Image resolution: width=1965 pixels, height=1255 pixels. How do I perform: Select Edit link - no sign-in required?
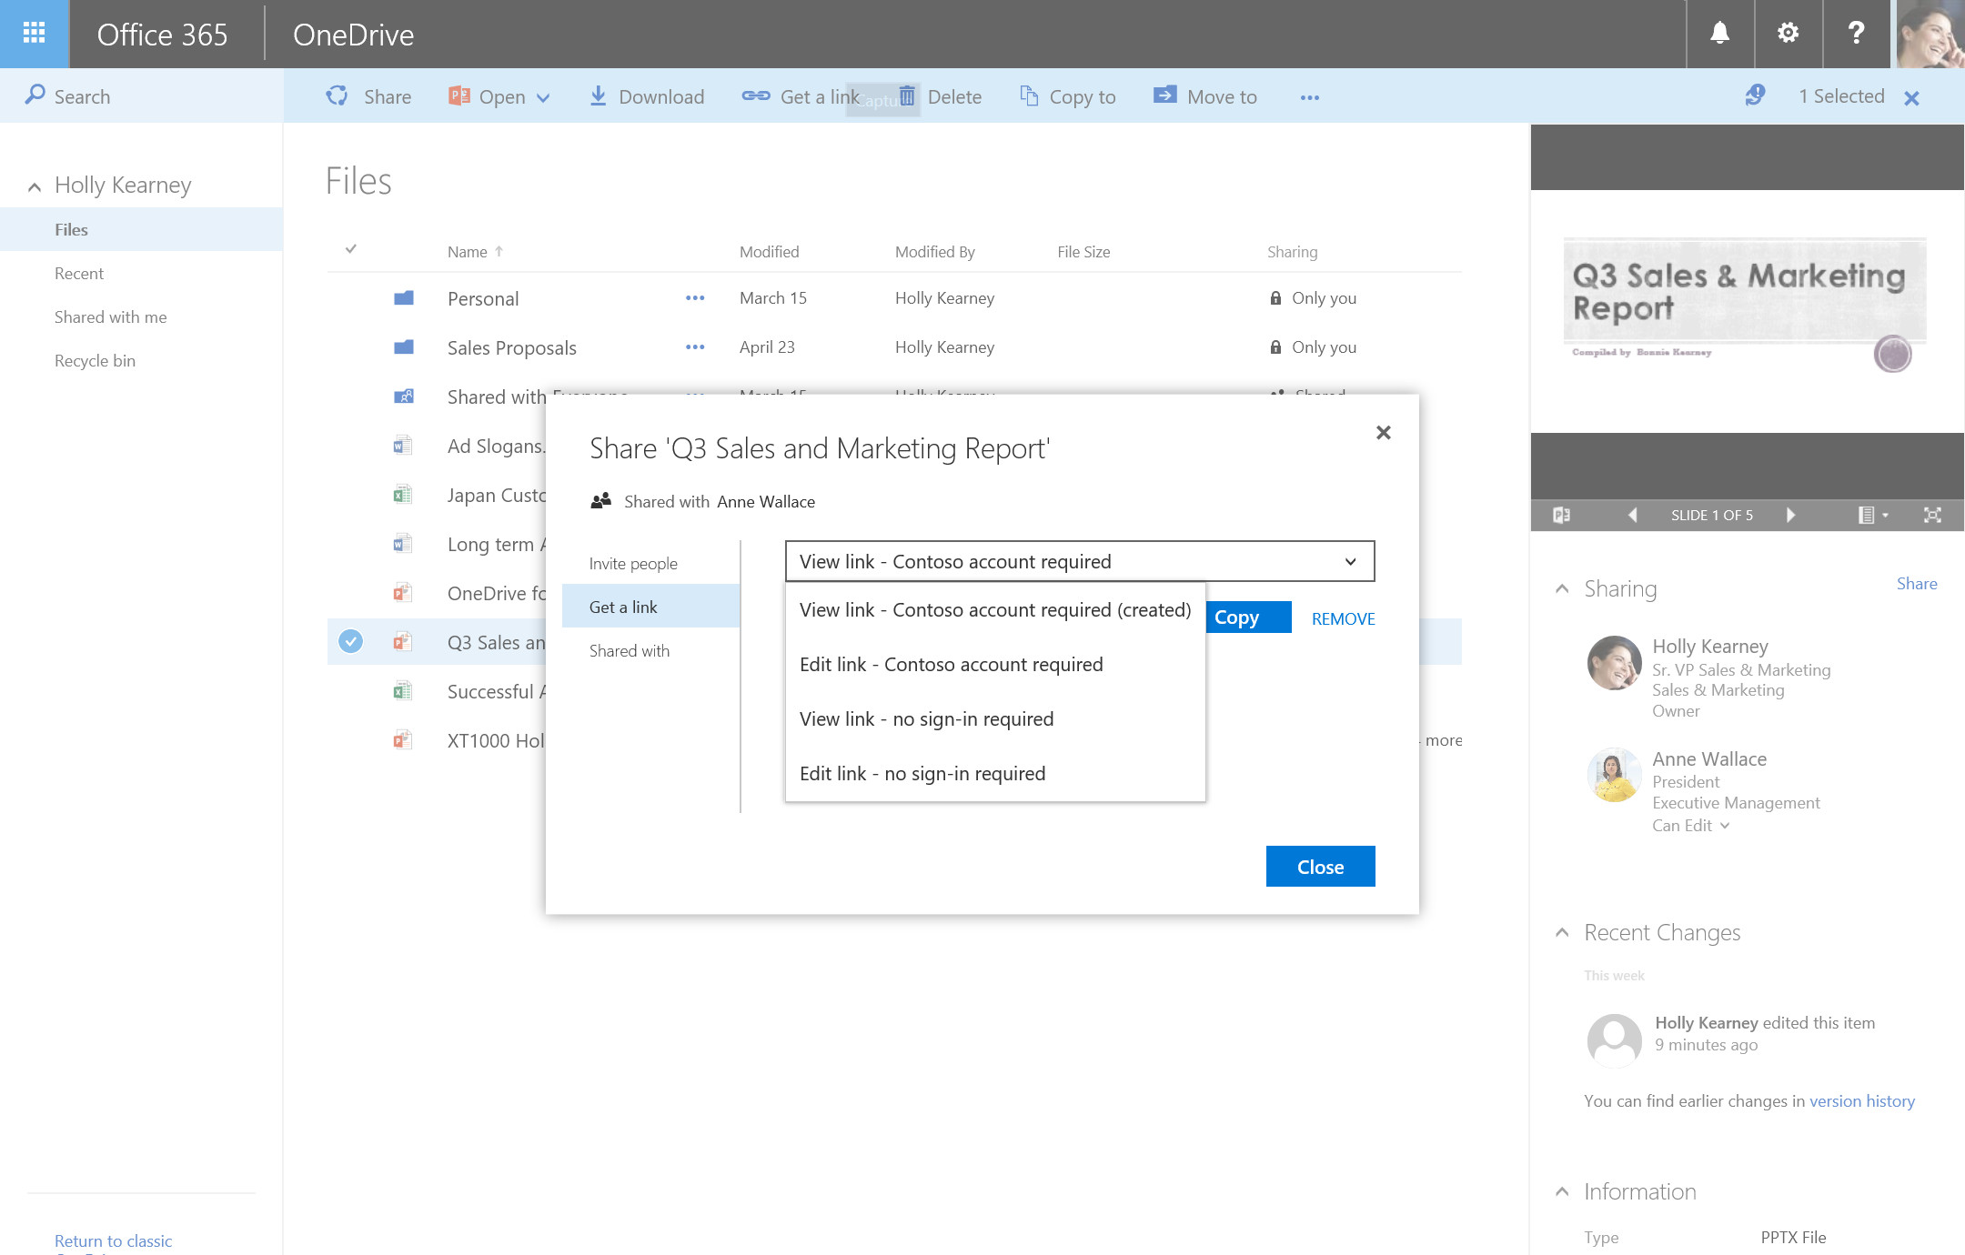tap(921, 773)
